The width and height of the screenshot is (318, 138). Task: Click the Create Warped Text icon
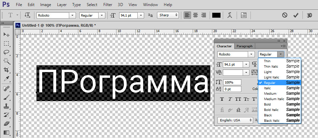230,15
